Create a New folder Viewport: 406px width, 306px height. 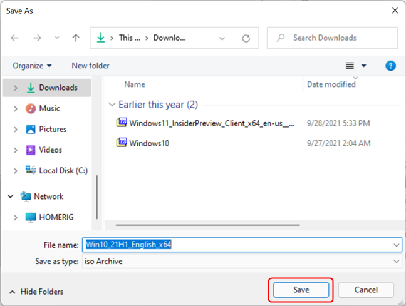[90, 66]
